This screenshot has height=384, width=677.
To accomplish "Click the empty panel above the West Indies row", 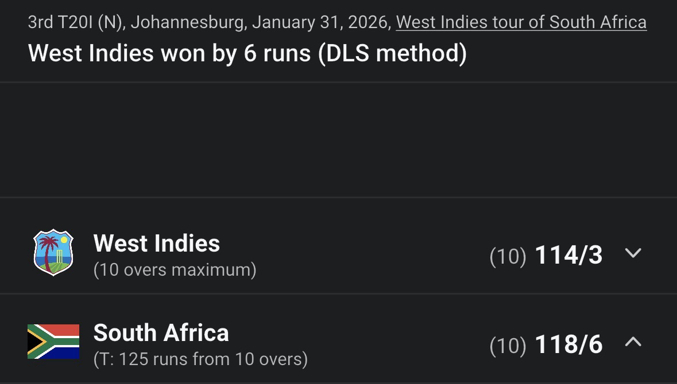I will pyautogui.click(x=338, y=140).
